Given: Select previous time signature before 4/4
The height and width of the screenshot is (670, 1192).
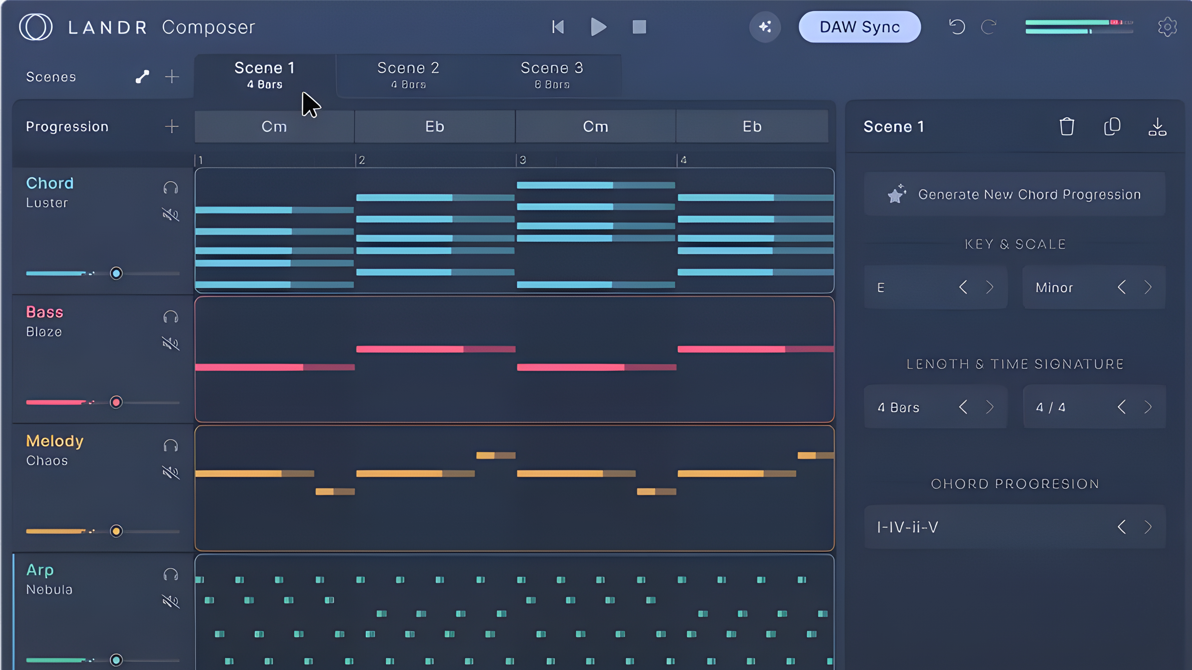Looking at the screenshot, I should coord(1122,407).
